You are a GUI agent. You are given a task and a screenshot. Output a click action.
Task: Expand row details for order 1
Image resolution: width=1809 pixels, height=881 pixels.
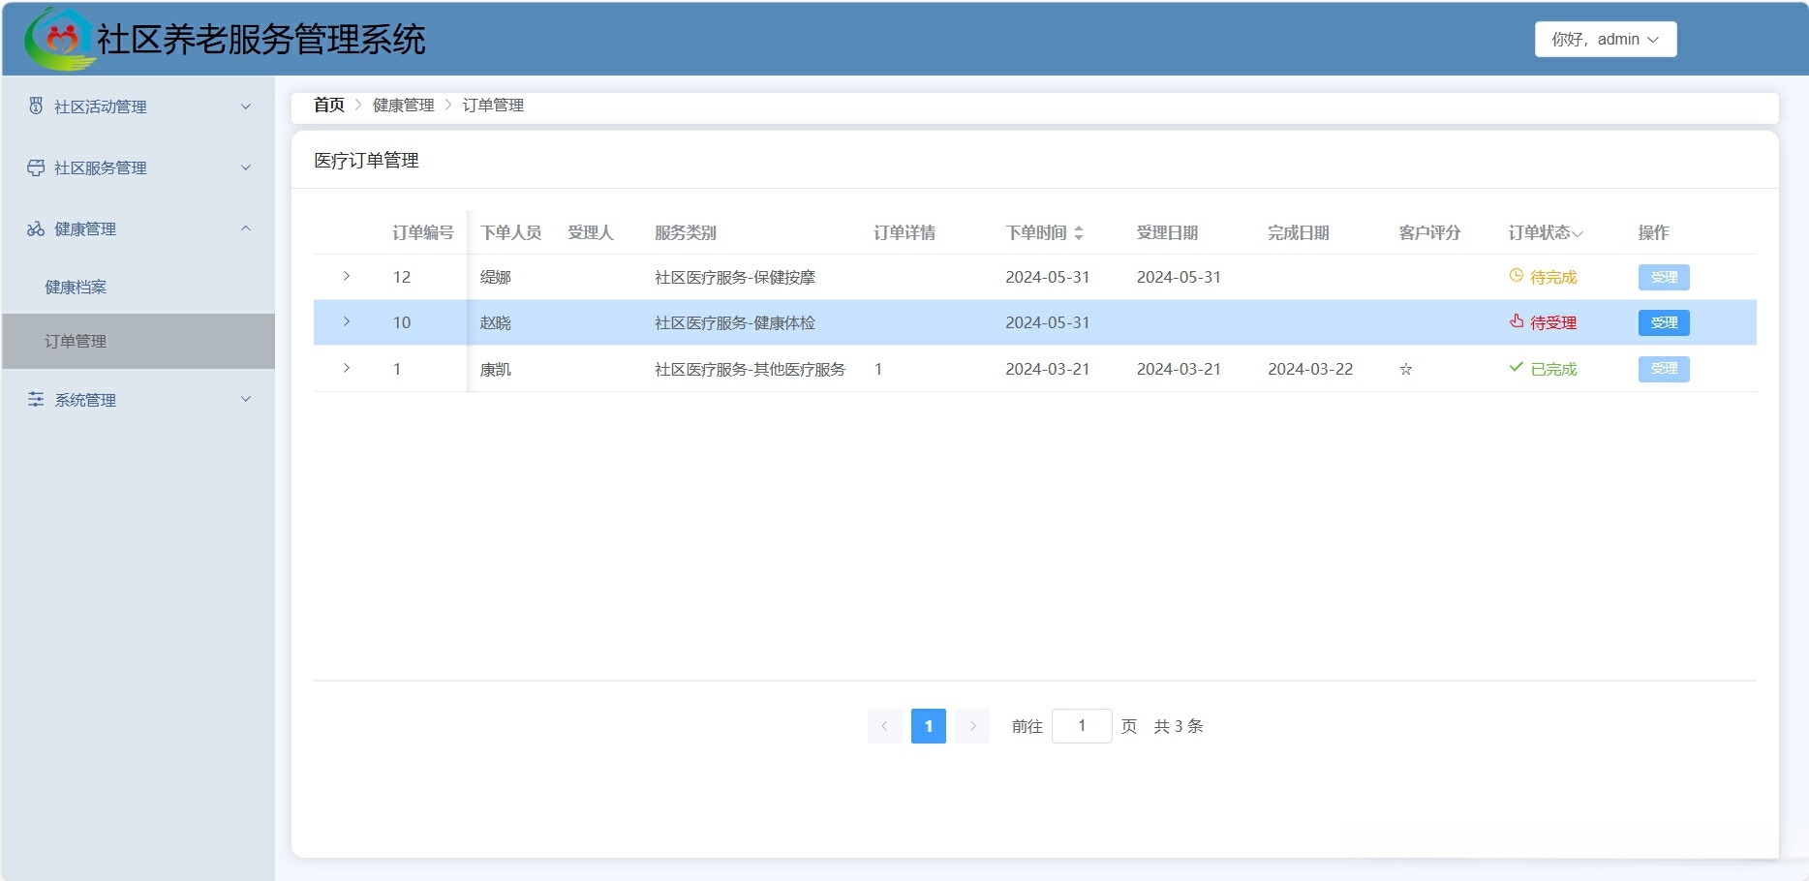click(347, 368)
